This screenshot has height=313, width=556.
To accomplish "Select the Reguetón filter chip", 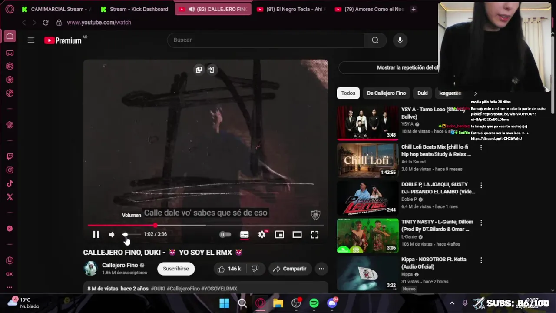I will tap(450, 93).
